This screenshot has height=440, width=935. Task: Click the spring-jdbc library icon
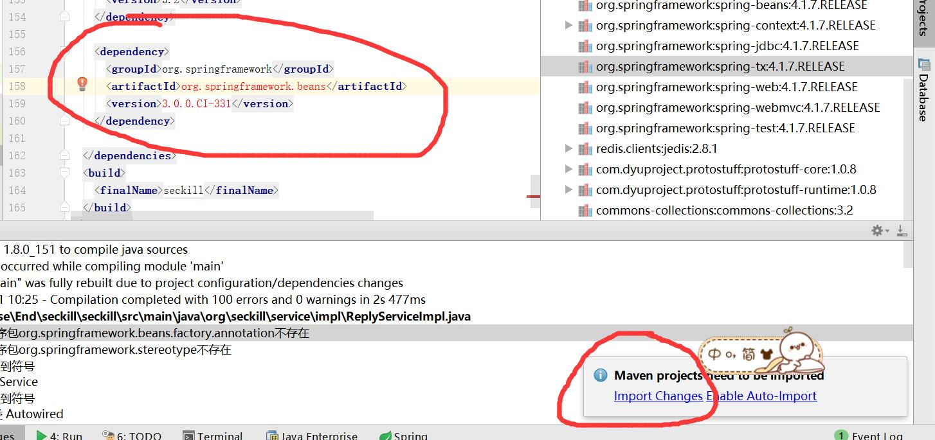click(585, 46)
